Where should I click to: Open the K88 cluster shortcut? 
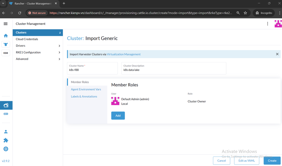point(6,53)
